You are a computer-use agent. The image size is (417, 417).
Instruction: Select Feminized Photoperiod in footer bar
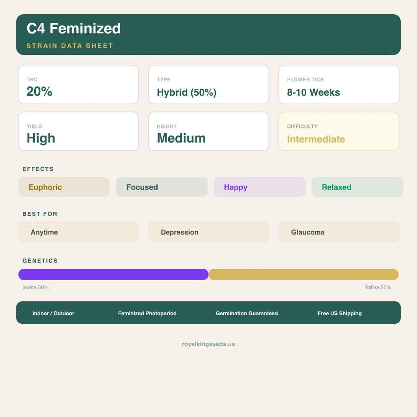tap(147, 313)
